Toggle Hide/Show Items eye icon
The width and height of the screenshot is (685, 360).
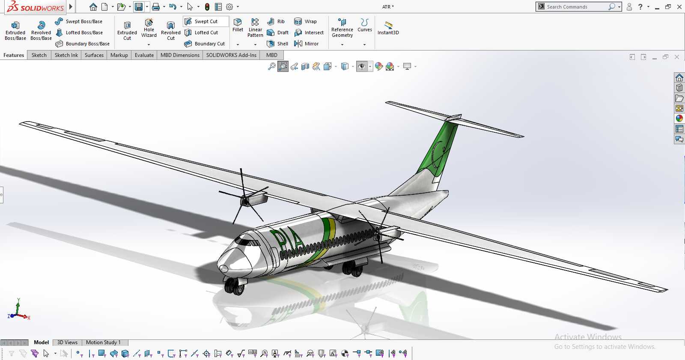[x=362, y=66]
